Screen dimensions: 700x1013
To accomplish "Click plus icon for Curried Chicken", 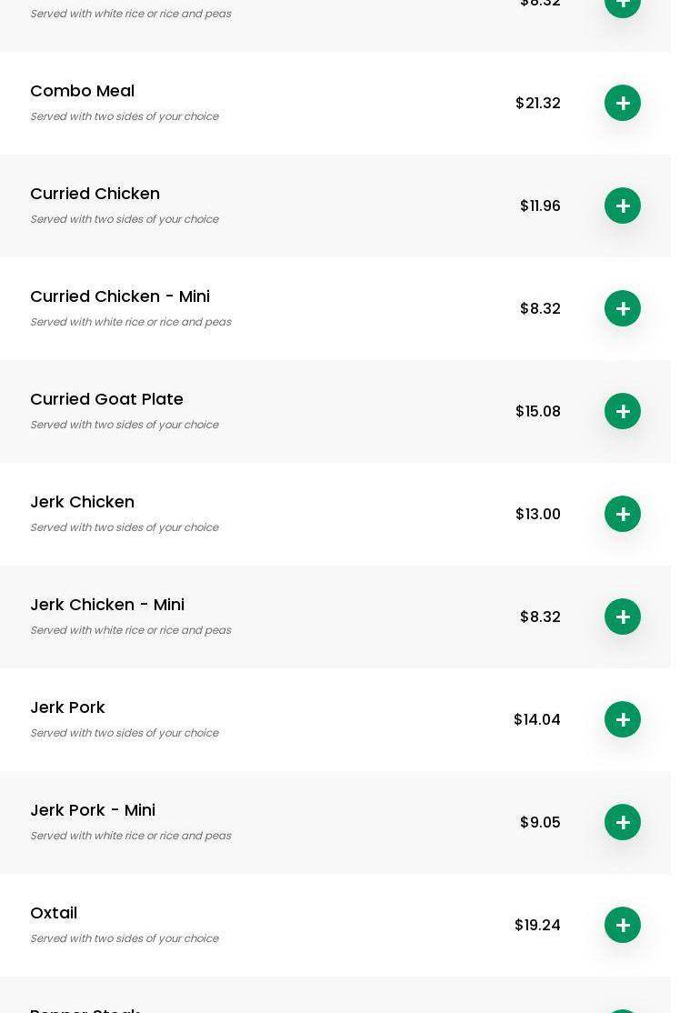I will click(x=623, y=206).
